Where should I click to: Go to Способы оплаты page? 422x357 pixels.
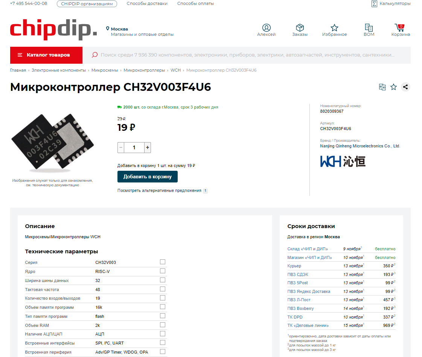click(195, 4)
